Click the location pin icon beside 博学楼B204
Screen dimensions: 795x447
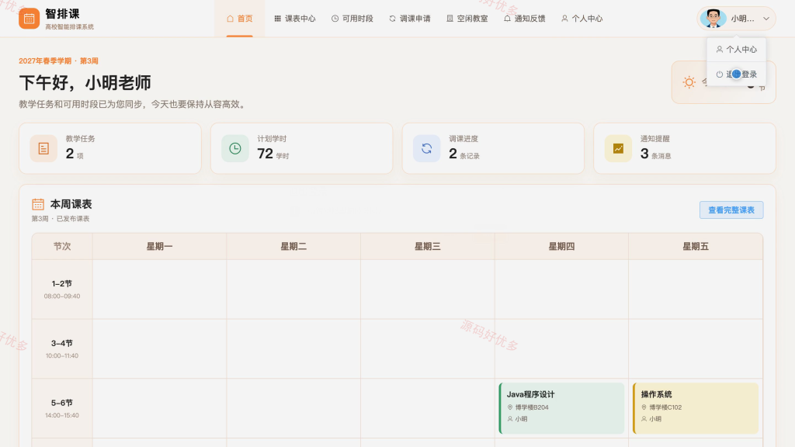point(510,407)
